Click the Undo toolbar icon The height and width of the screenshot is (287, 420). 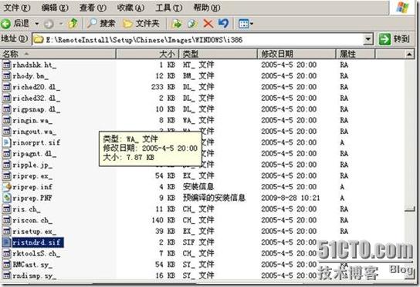pyautogui.click(x=223, y=24)
